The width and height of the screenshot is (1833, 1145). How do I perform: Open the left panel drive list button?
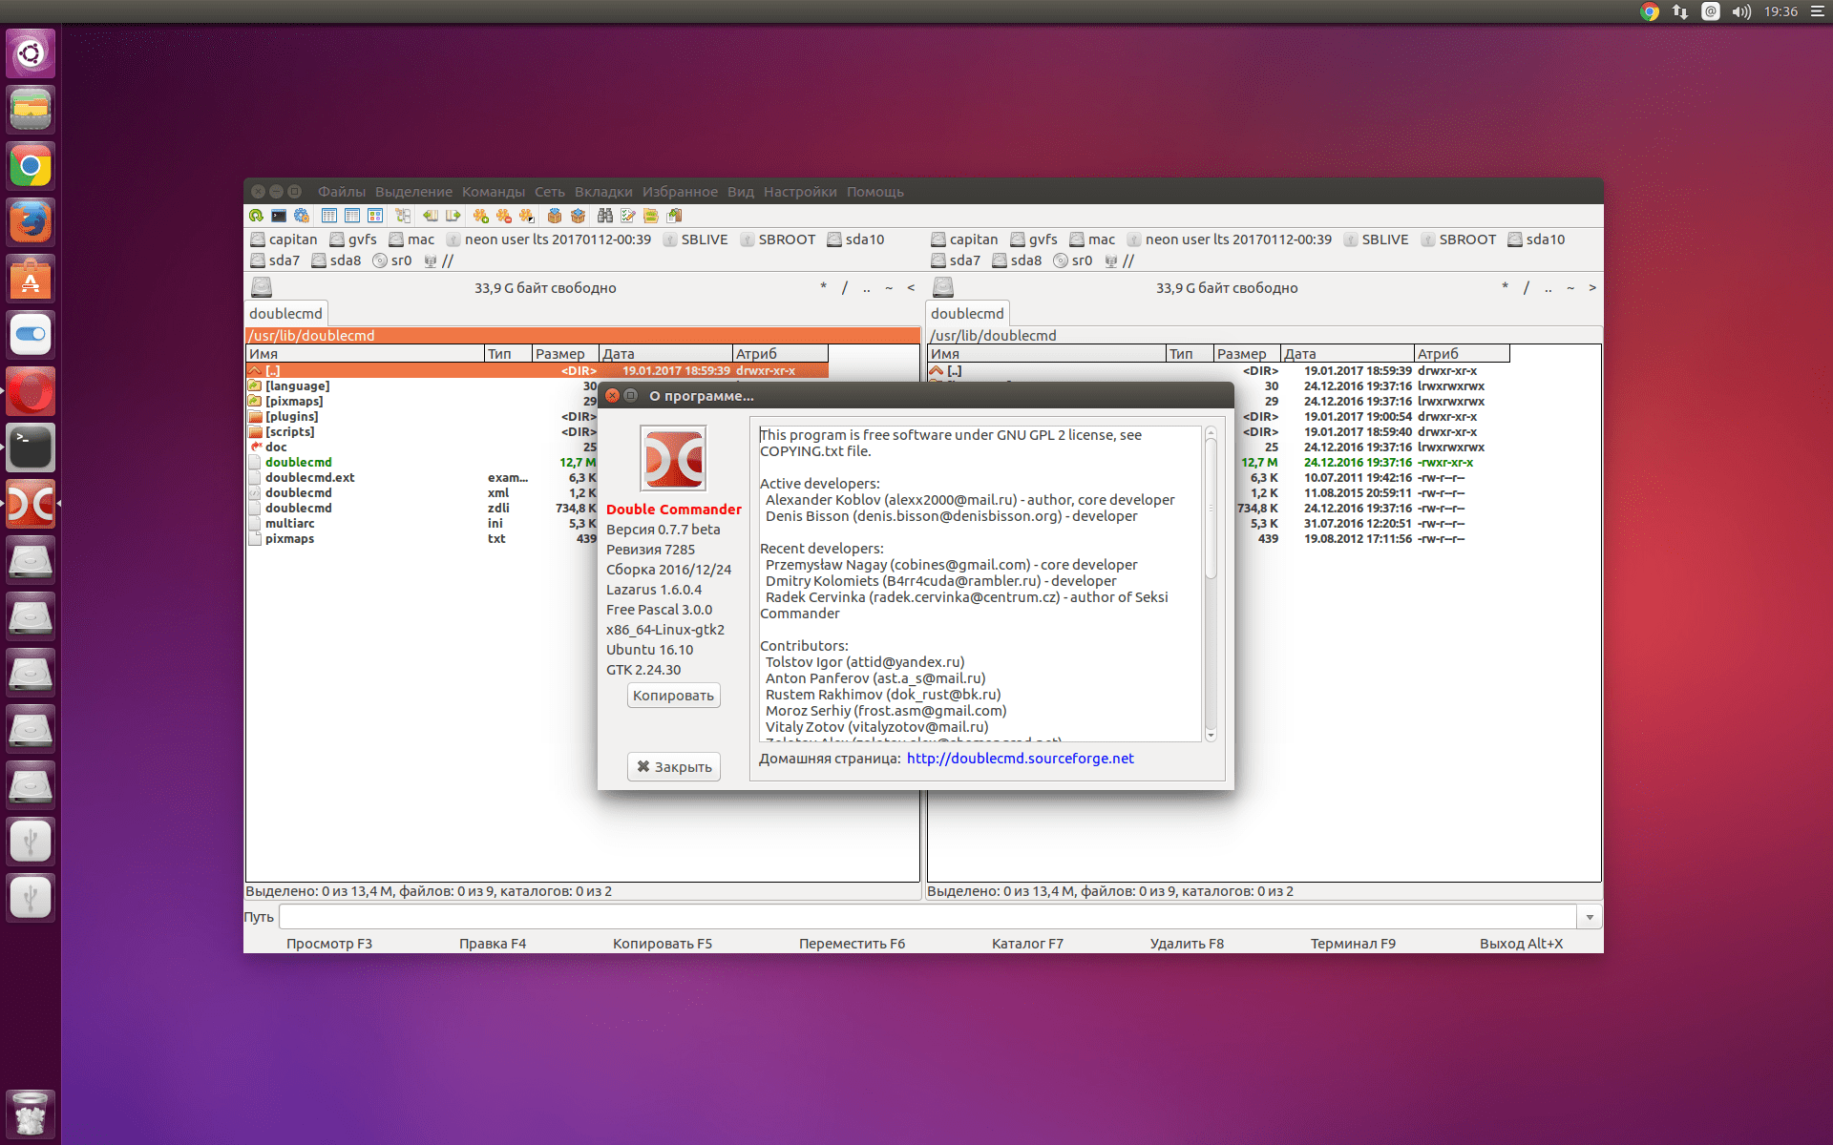(262, 287)
